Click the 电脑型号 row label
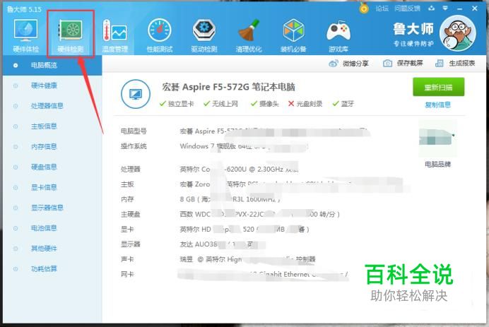 (x=134, y=131)
